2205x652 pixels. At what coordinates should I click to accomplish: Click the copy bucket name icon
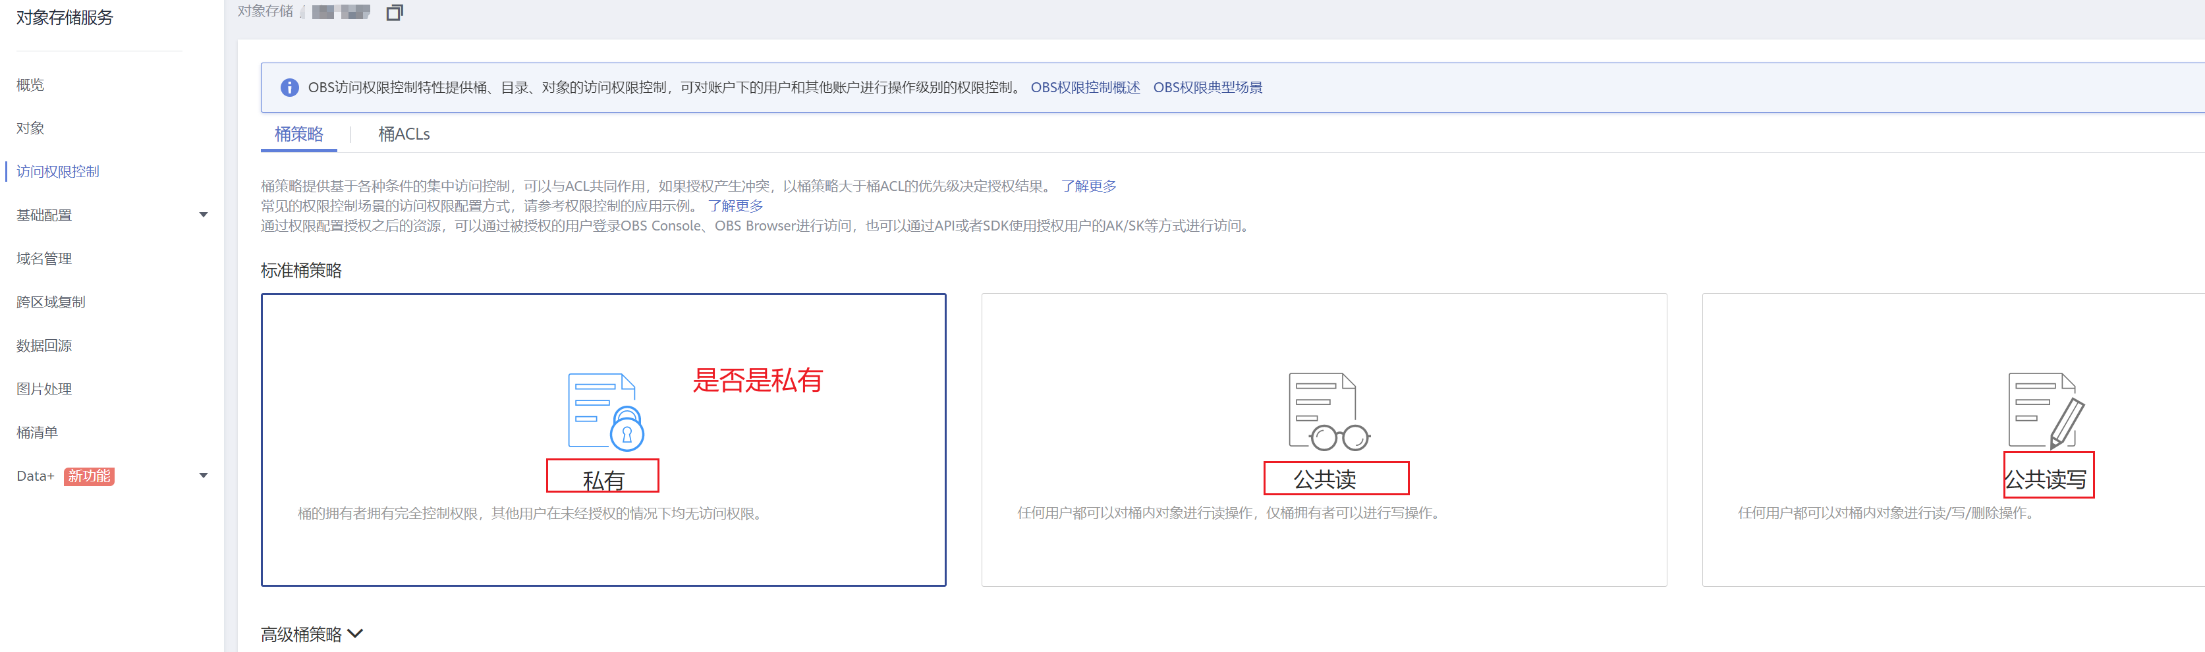tap(394, 13)
